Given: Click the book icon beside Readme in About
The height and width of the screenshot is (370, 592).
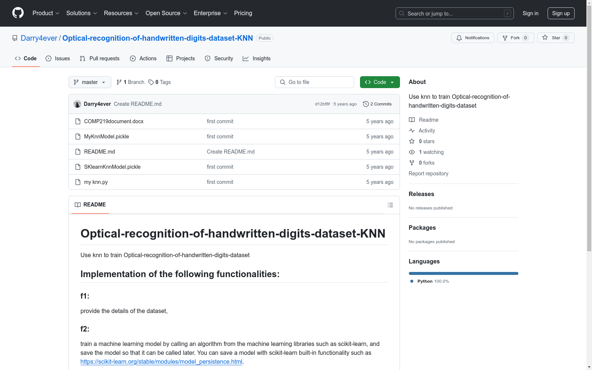Looking at the screenshot, I should (412, 120).
